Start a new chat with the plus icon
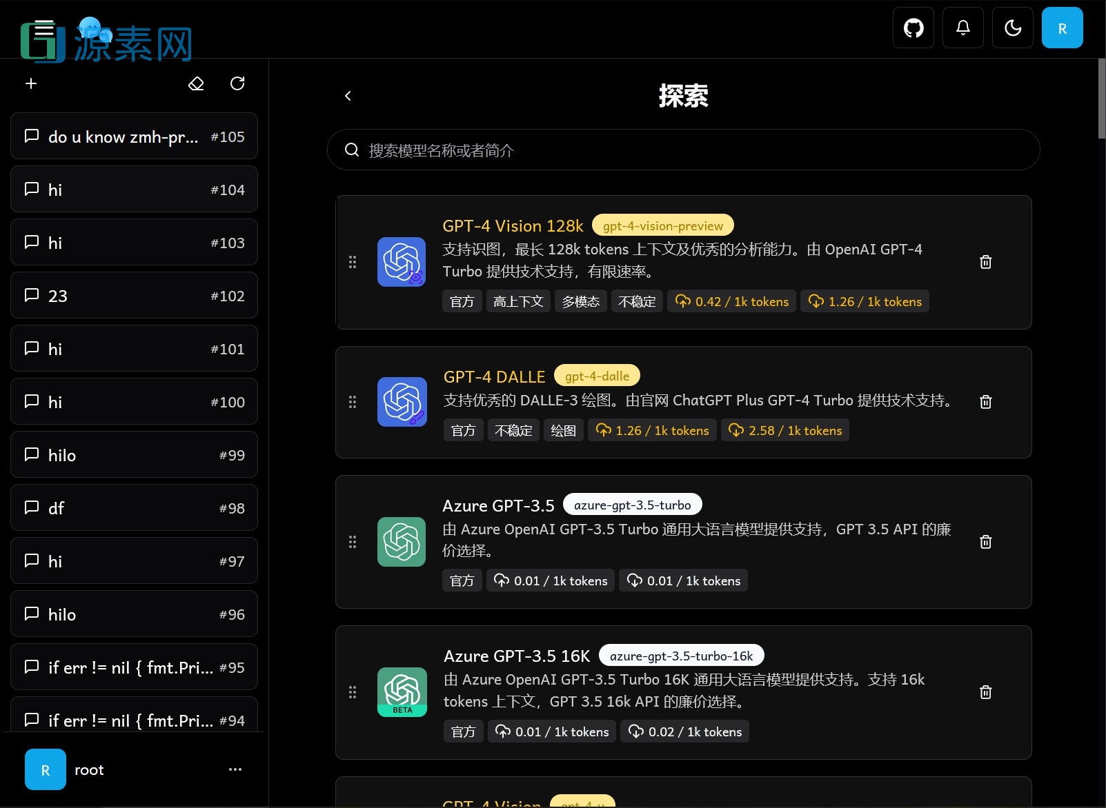 coord(30,83)
